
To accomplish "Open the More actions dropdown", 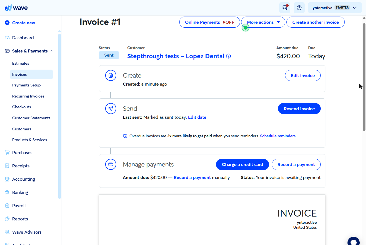I will coord(263,22).
